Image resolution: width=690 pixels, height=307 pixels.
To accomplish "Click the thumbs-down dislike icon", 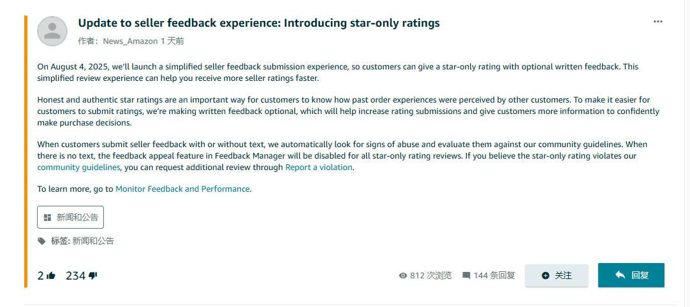I will 93,276.
